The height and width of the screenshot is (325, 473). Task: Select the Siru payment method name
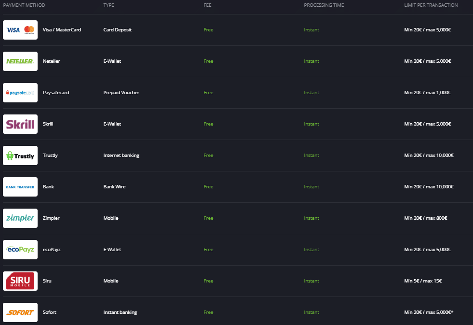pyautogui.click(x=47, y=281)
